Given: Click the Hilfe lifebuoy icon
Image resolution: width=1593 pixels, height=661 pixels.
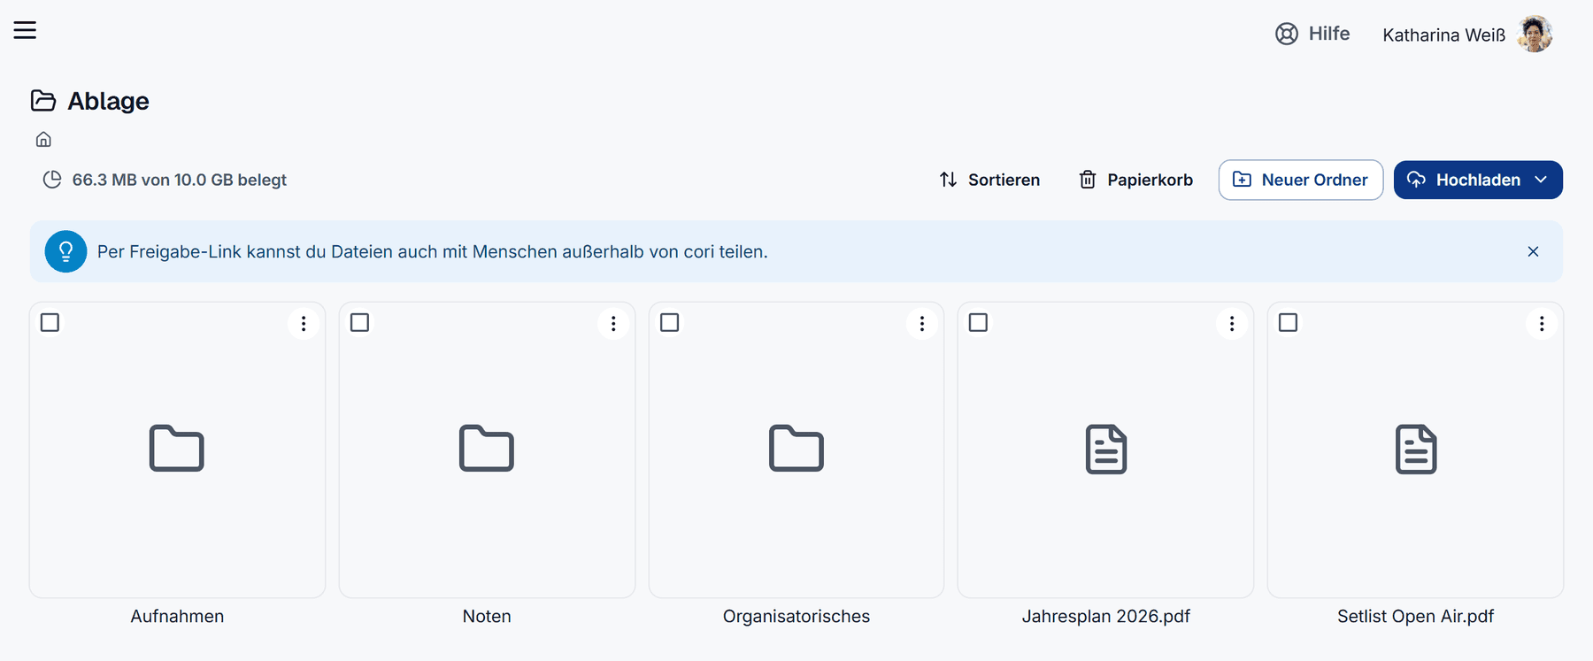Looking at the screenshot, I should pos(1287,34).
